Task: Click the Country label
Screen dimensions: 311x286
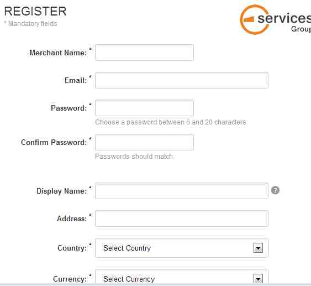Action: click(x=72, y=248)
